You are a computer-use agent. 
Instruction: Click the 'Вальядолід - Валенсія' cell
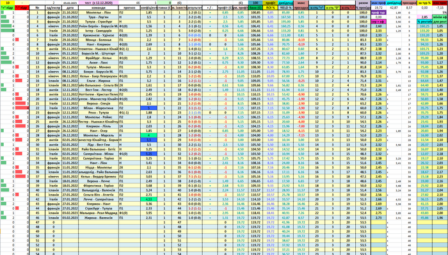point(99,190)
